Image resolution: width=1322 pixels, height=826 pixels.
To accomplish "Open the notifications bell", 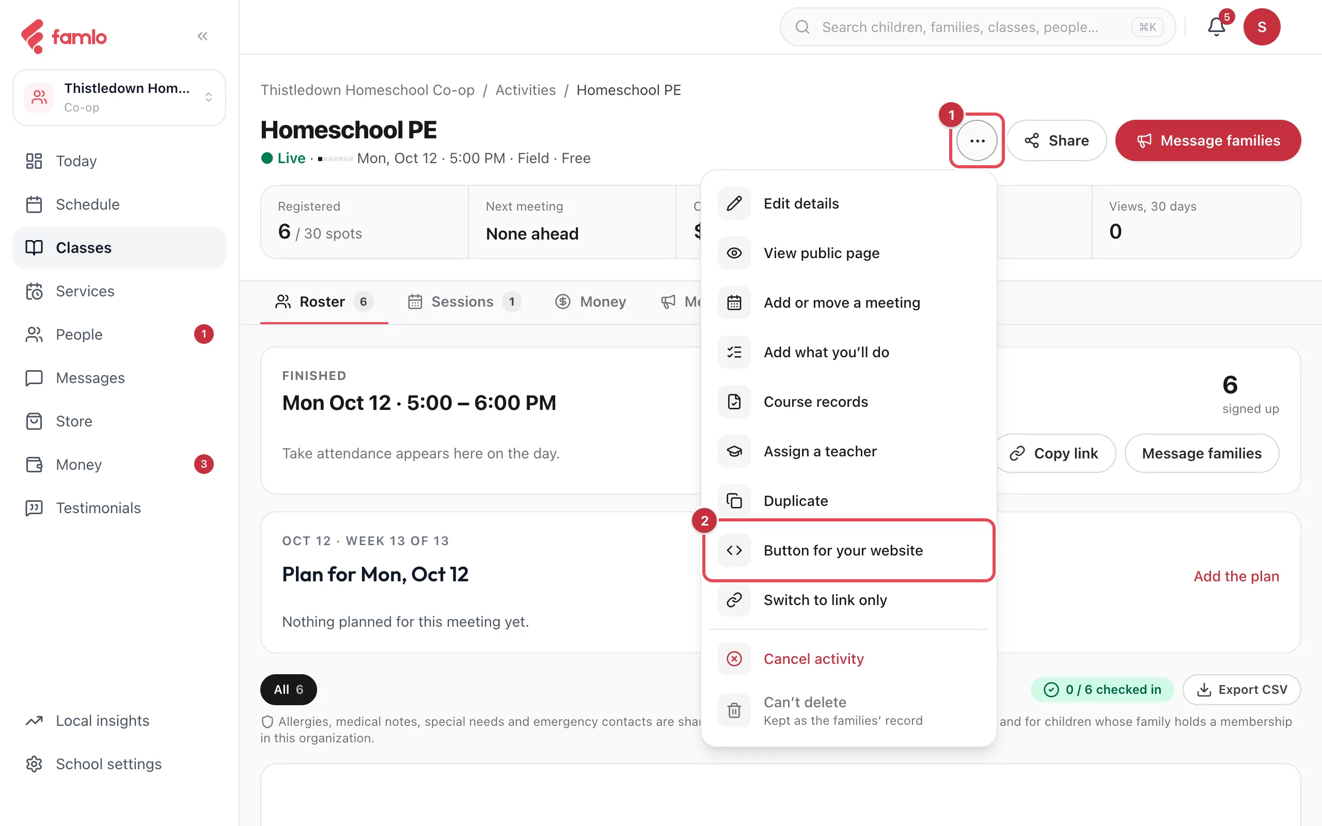I will [1216, 27].
